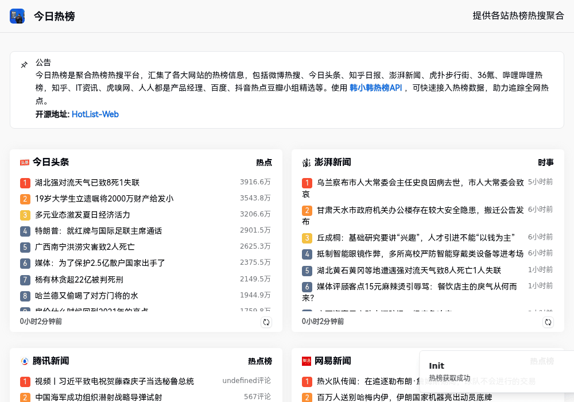The height and width of the screenshot is (402, 574).
Task: Click the 提供各站热榜热搜聚合 header tagline
Action: click(518, 16)
